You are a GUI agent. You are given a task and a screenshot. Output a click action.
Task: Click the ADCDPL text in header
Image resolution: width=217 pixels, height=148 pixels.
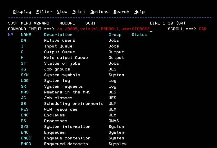coord(67,23)
